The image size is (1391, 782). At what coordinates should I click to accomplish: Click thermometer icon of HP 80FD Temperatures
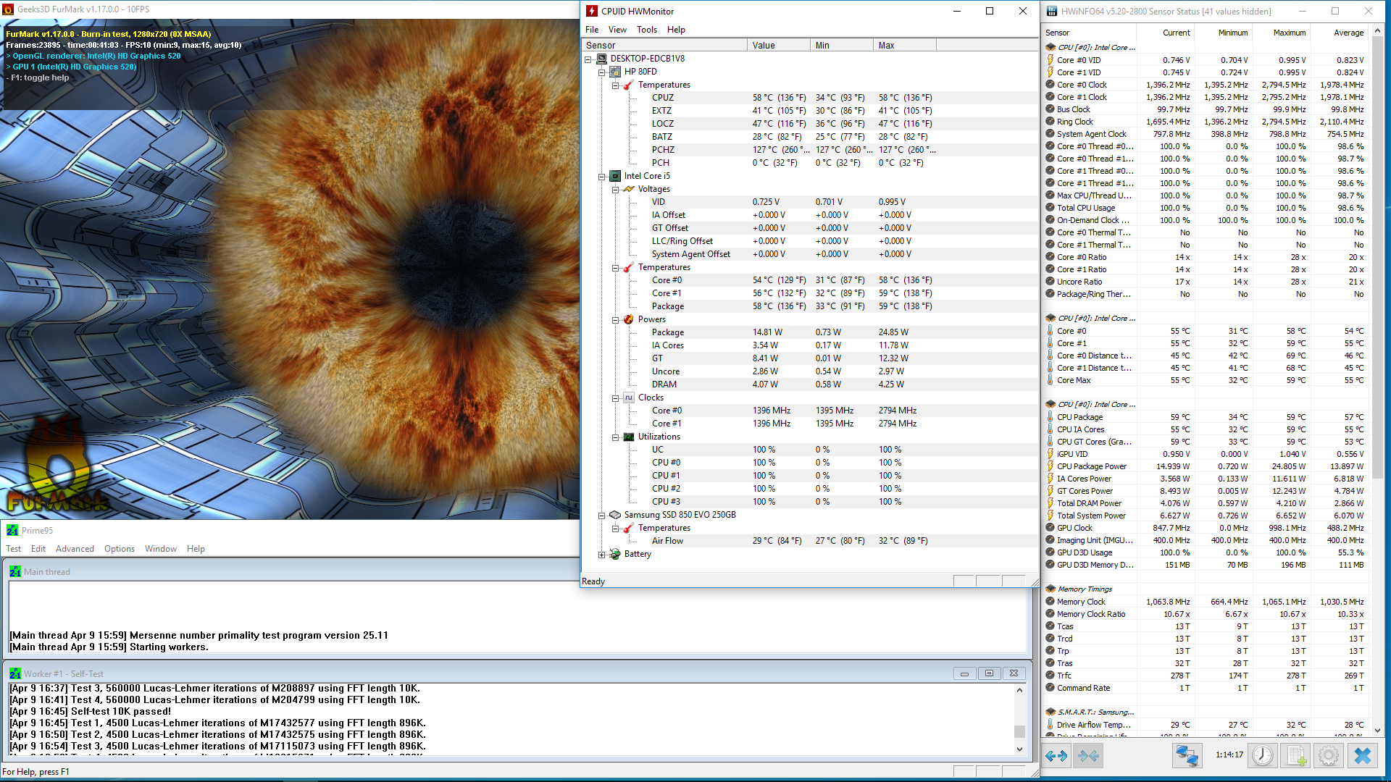point(629,85)
